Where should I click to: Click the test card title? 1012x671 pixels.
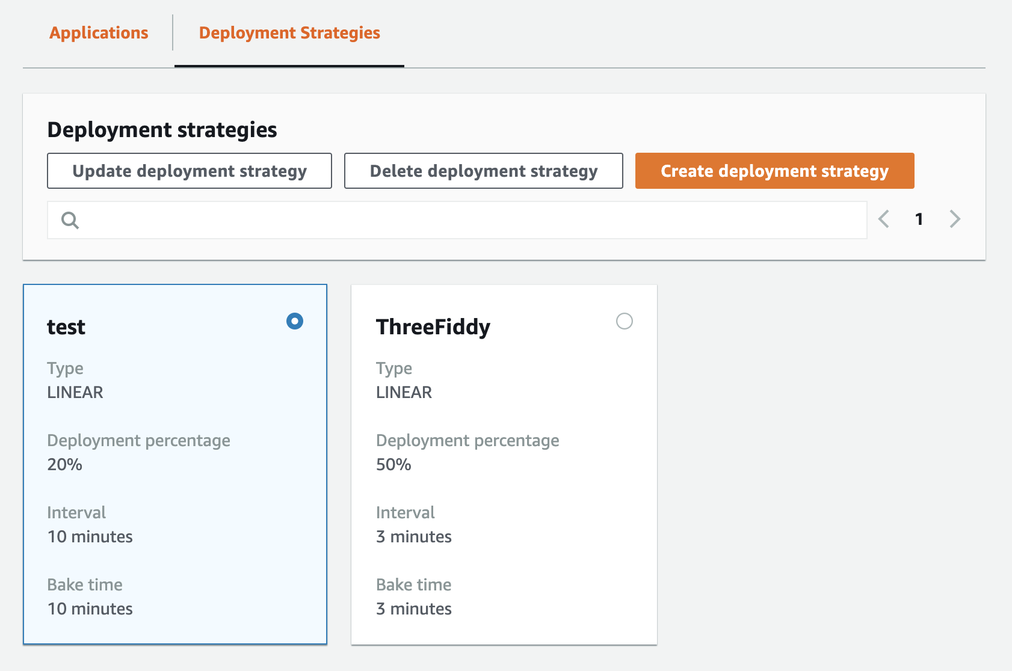click(66, 327)
